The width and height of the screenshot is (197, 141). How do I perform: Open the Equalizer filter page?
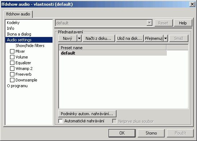[x=23, y=63]
